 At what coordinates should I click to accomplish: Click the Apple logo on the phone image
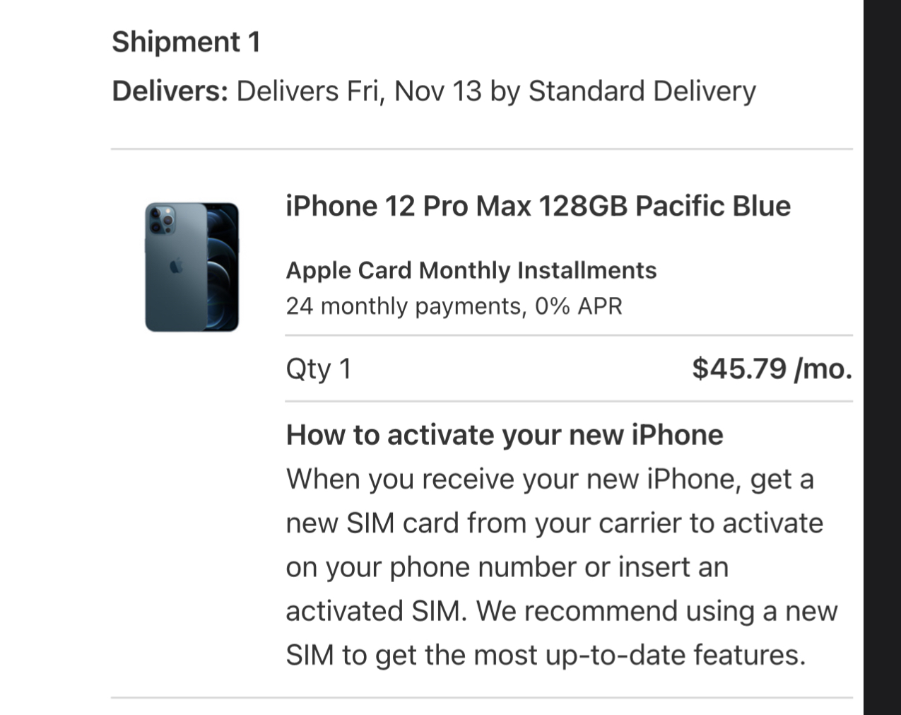pos(177,266)
